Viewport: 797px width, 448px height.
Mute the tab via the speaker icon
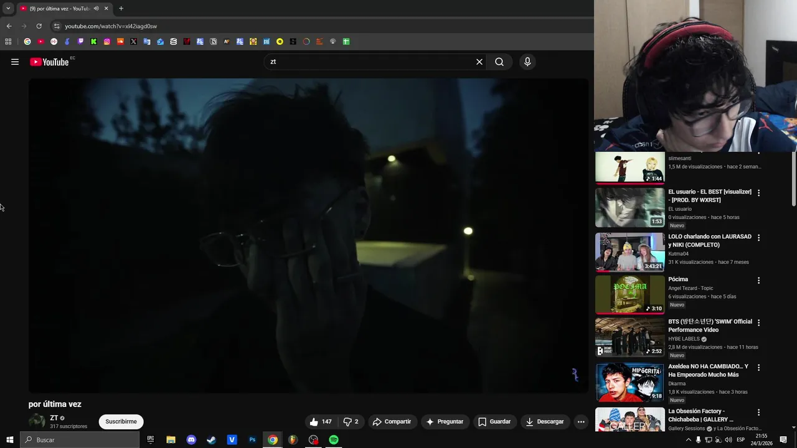[96, 8]
